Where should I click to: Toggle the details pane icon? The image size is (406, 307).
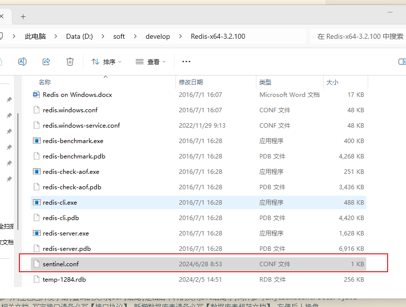tap(402, 62)
